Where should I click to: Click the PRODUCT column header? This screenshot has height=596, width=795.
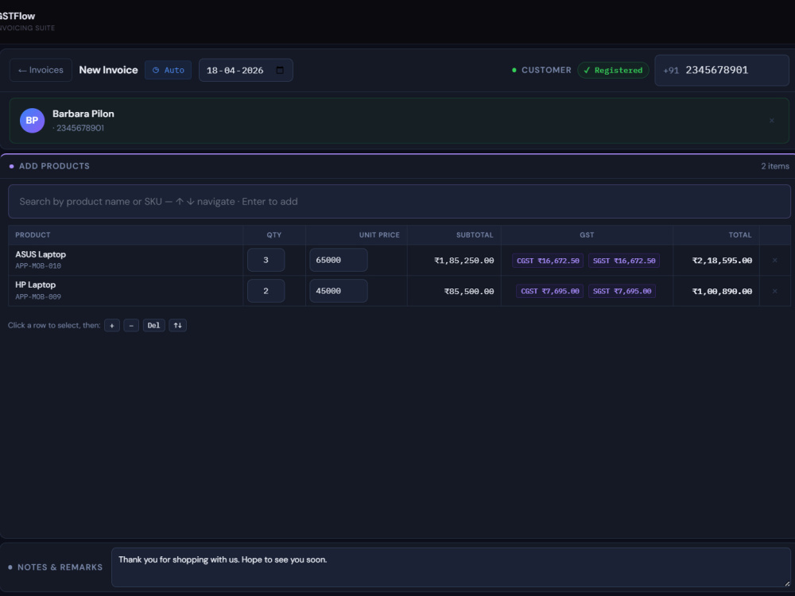coord(33,235)
